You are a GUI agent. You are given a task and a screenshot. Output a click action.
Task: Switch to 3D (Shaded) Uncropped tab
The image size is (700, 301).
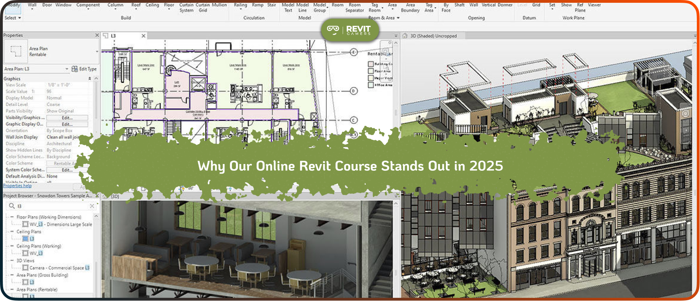click(x=434, y=36)
